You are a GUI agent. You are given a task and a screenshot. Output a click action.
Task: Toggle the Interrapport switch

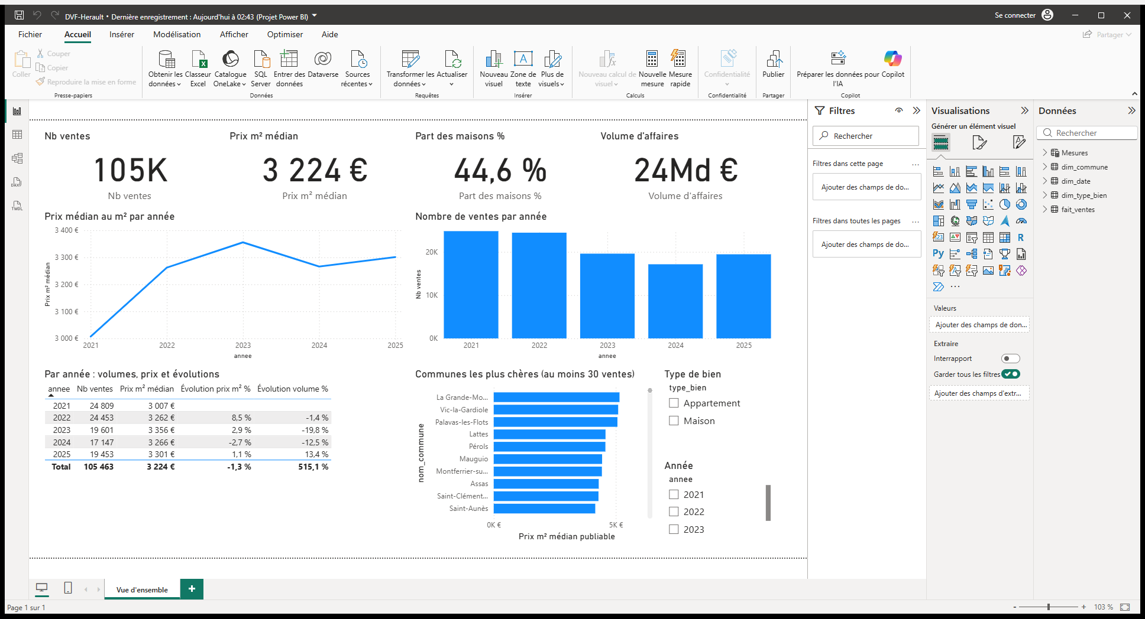(1011, 359)
